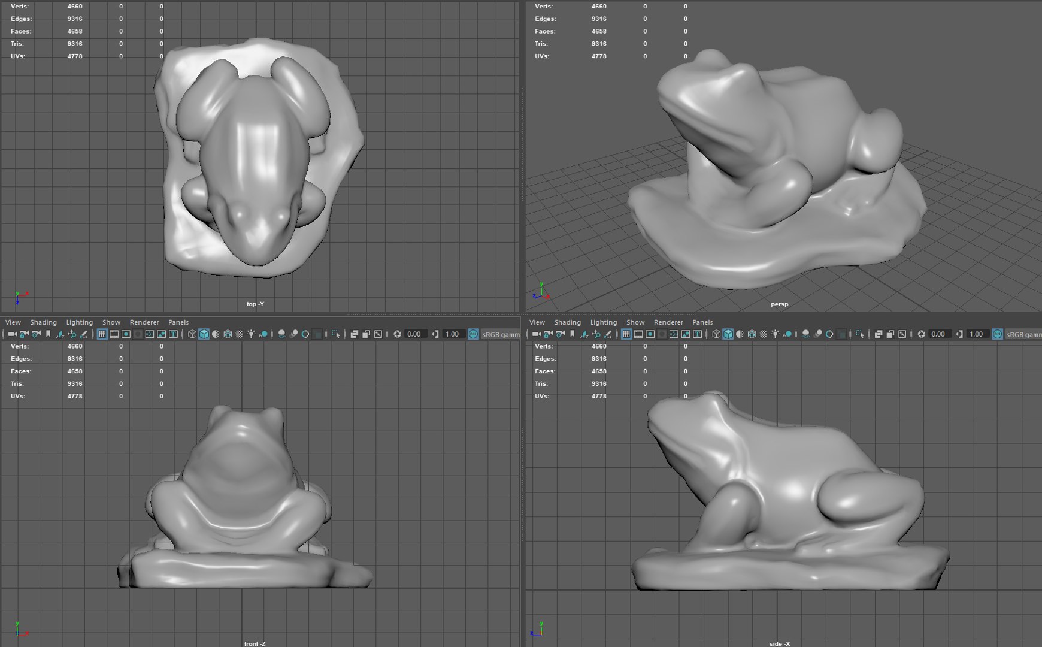The height and width of the screenshot is (647, 1042).
Task: Click Use All Lights in front panel toolbar
Action: click(252, 334)
